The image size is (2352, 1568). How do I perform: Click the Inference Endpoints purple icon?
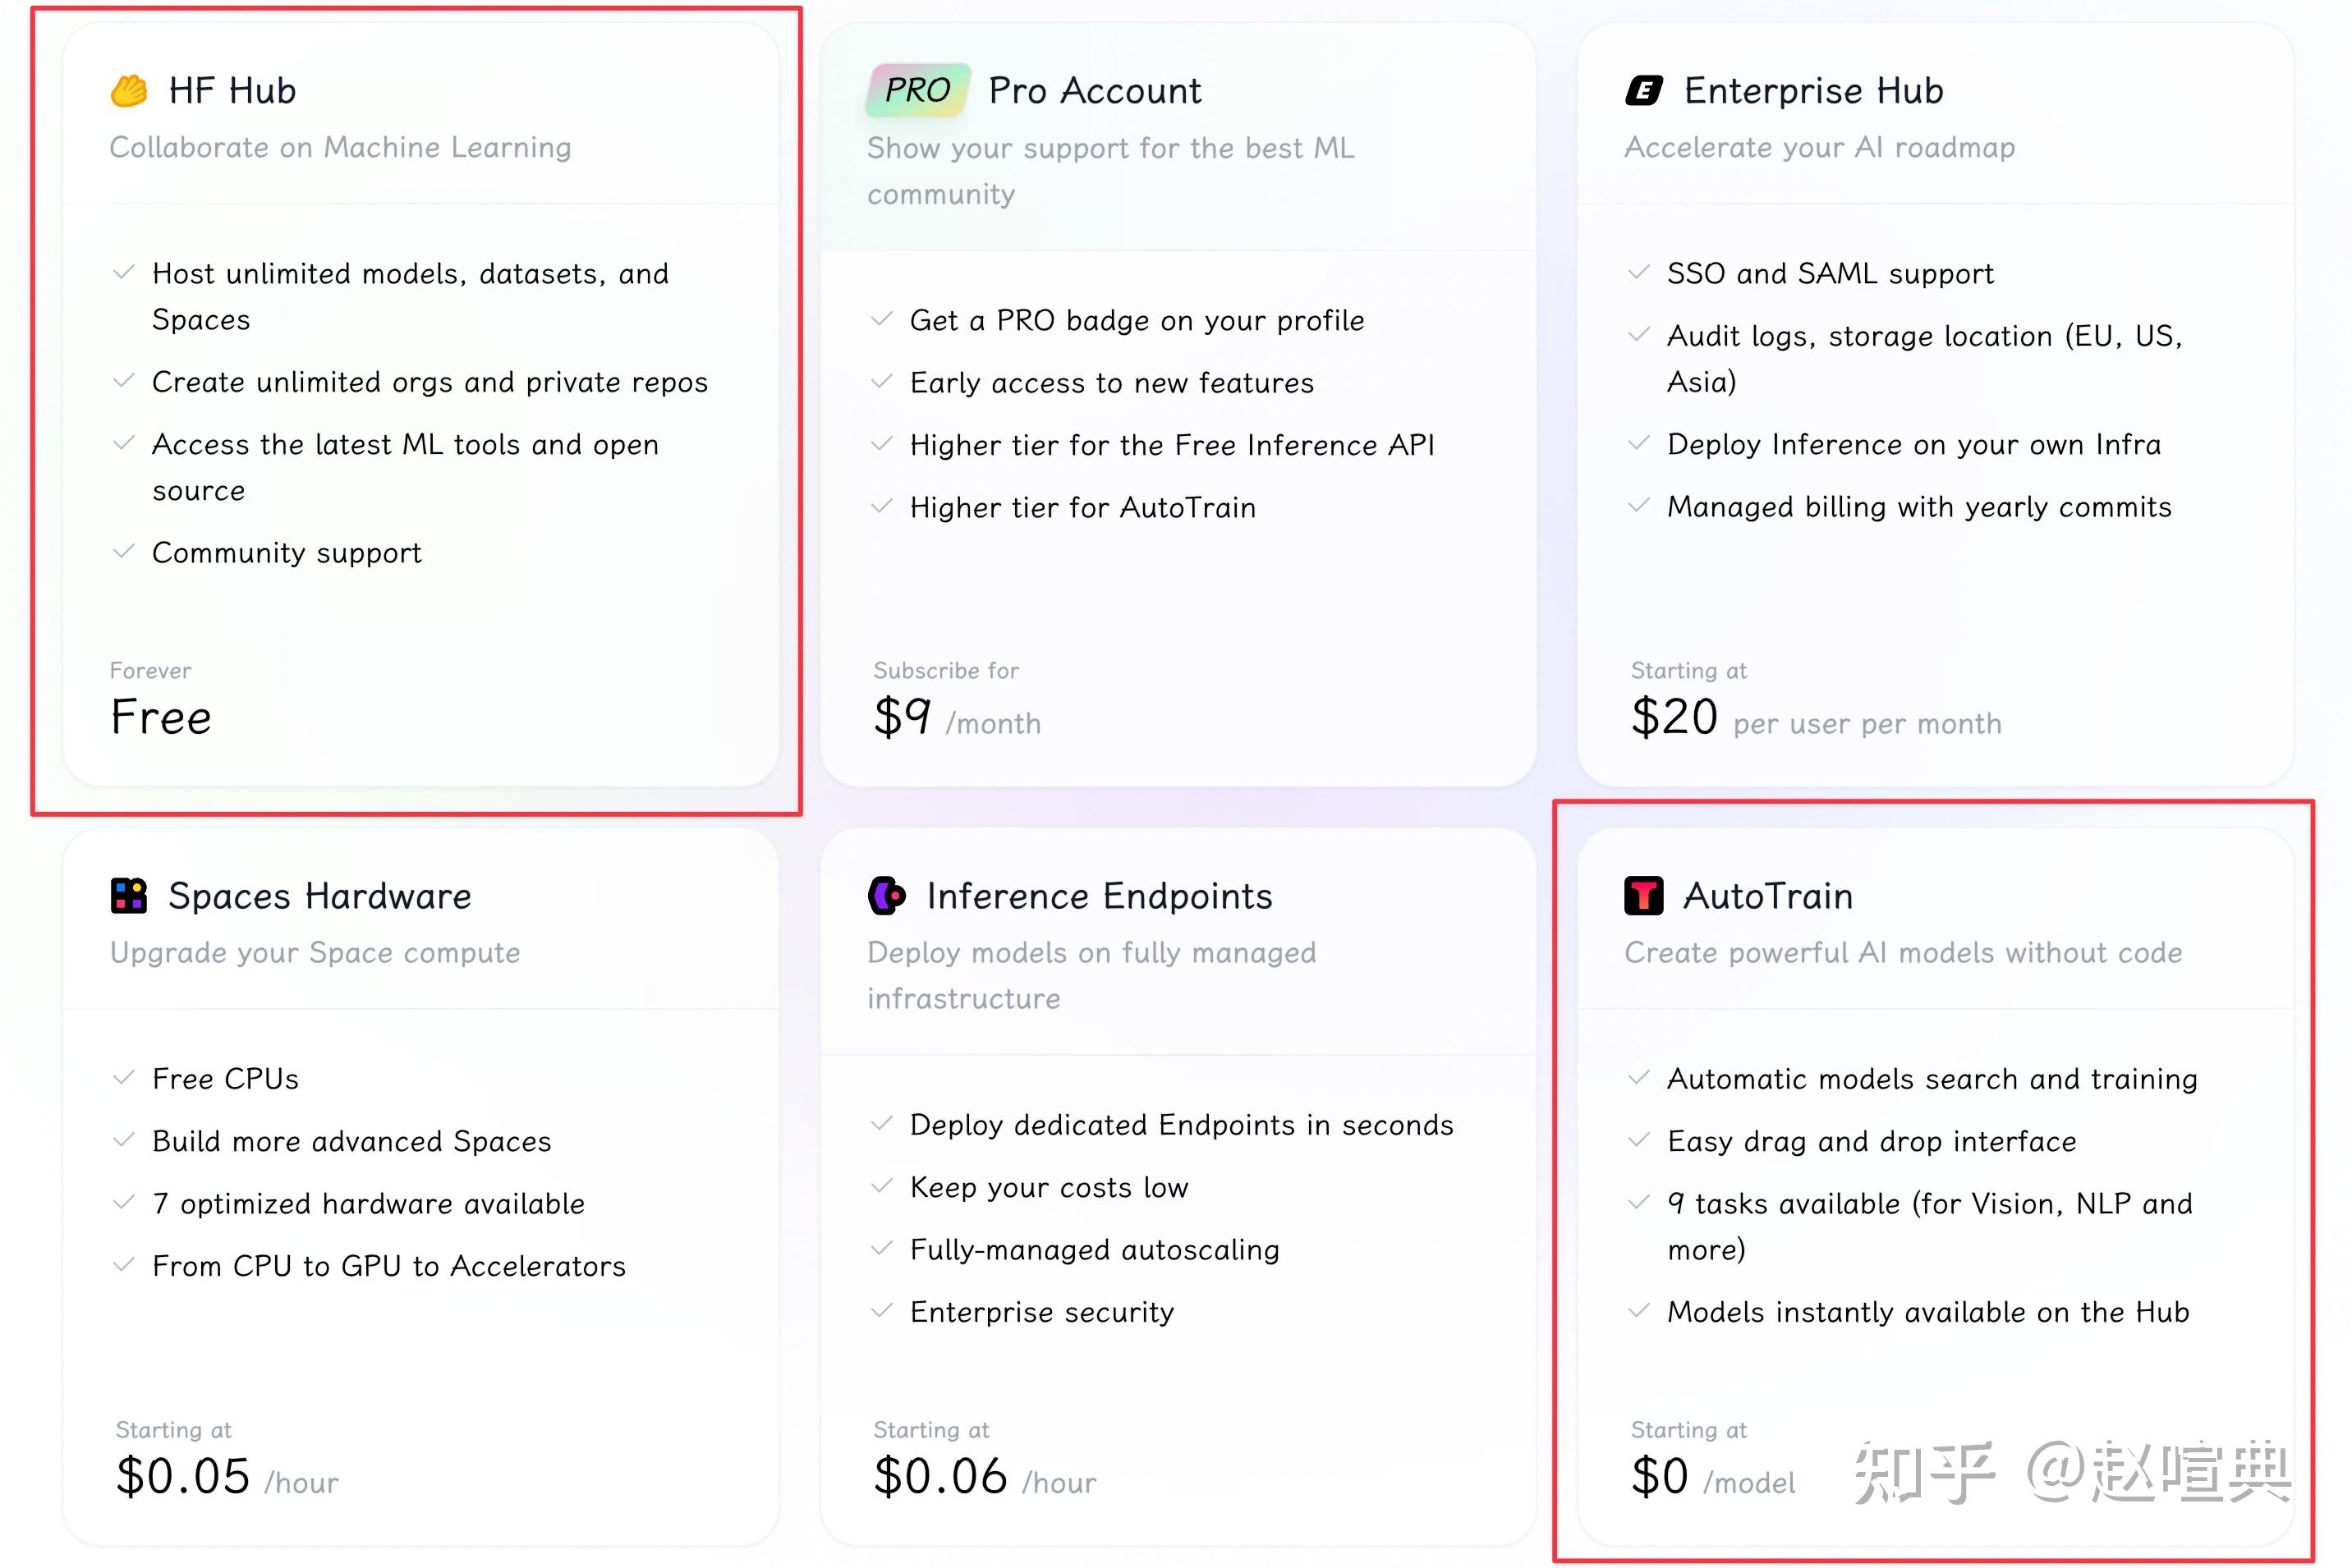(886, 896)
